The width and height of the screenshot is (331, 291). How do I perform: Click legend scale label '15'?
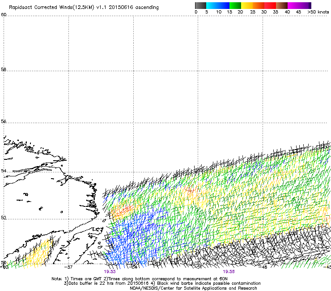pyautogui.click(x=229, y=12)
